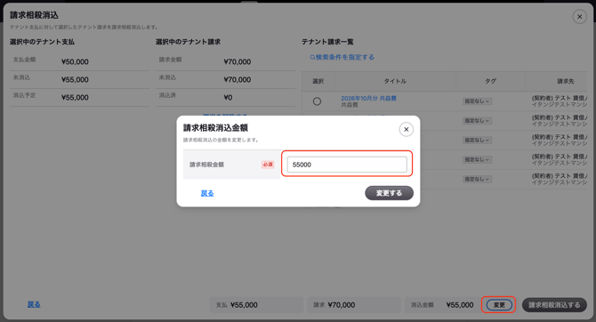Close the 請求相殺消込 background panel
This screenshot has width=596, height=322.
[x=579, y=17]
